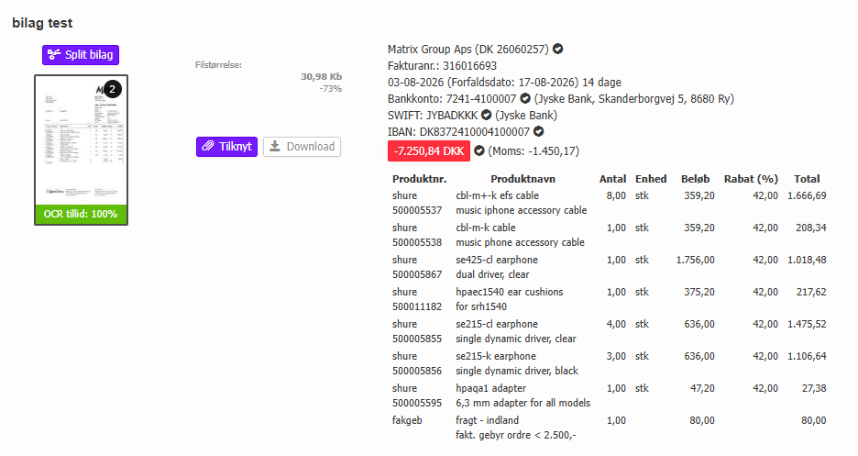The height and width of the screenshot is (456, 858).
Task: Click the page count badge showing 2
Action: [112, 89]
